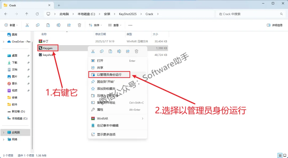Viewport: 288px width, 158px height.
Task: Choose 在记事本中编辑 option
Action: 118,126
